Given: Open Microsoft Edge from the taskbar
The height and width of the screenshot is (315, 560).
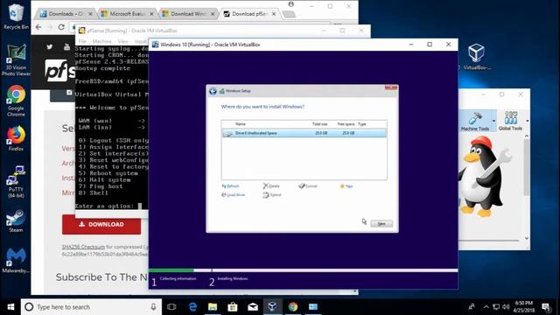Looking at the screenshot, I should [192, 307].
